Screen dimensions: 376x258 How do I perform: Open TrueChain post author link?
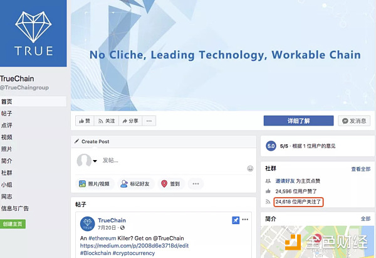coord(112,220)
